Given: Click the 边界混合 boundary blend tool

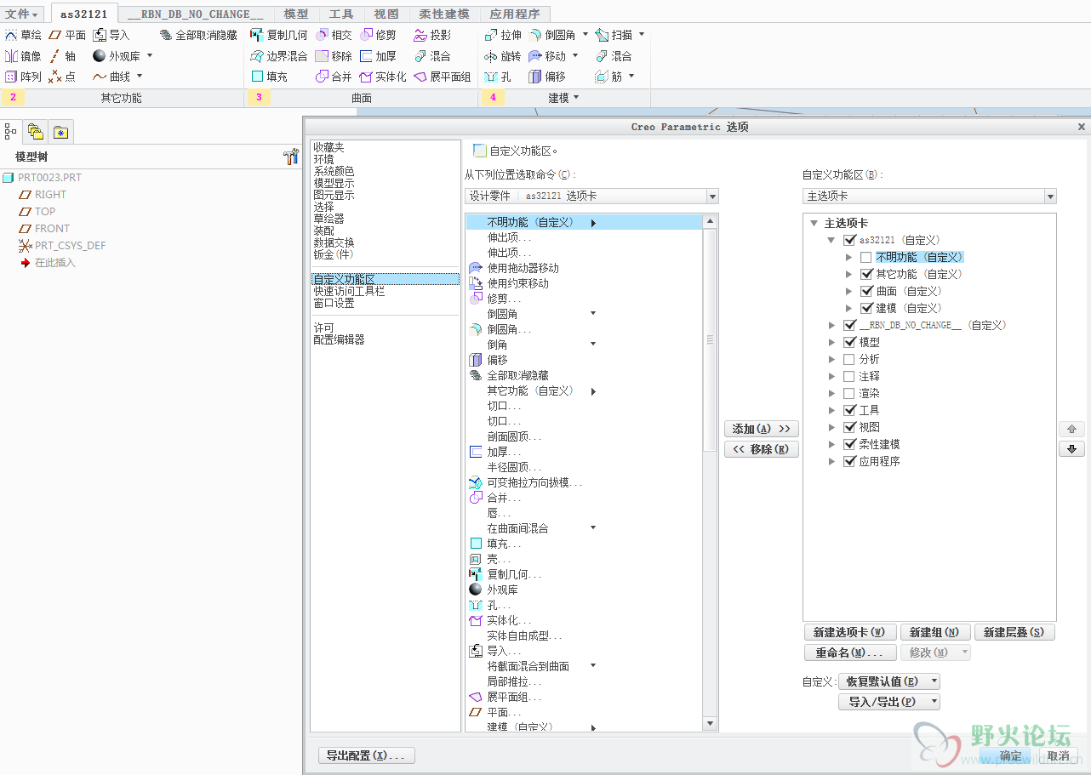Looking at the screenshot, I should [279, 56].
